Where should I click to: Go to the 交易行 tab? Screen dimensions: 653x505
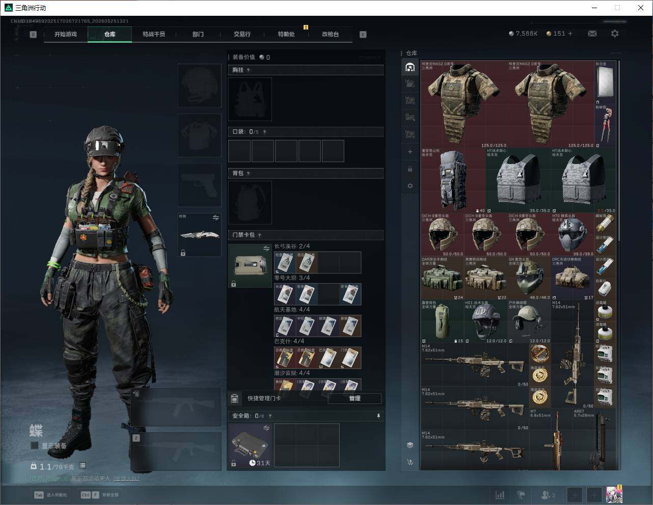242,34
